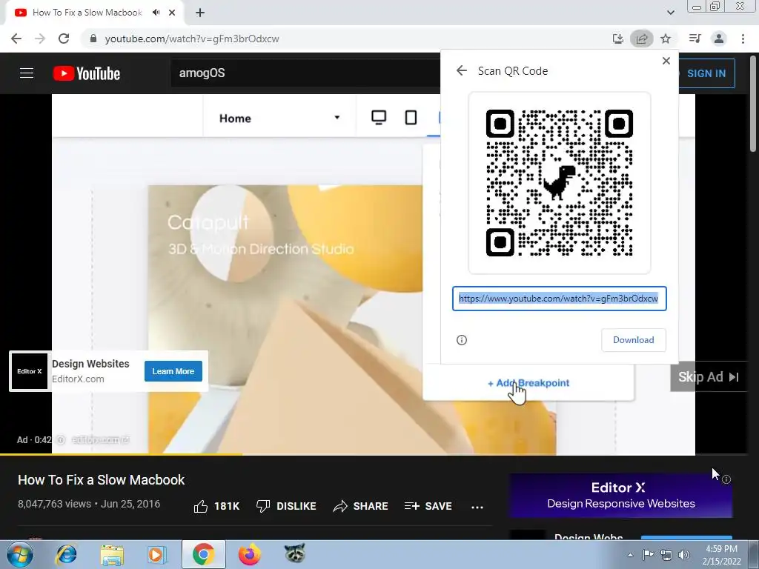
Task: Show QR code info icon
Action: click(461, 340)
